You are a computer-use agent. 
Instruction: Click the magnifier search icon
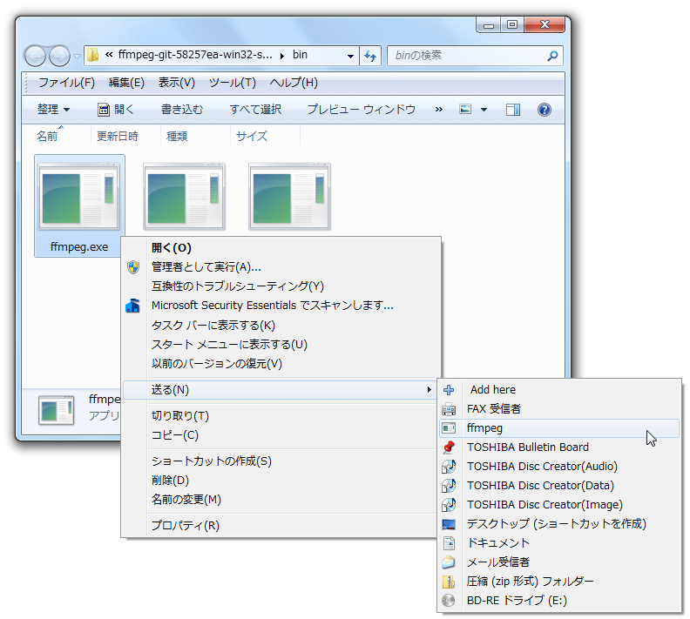(552, 56)
